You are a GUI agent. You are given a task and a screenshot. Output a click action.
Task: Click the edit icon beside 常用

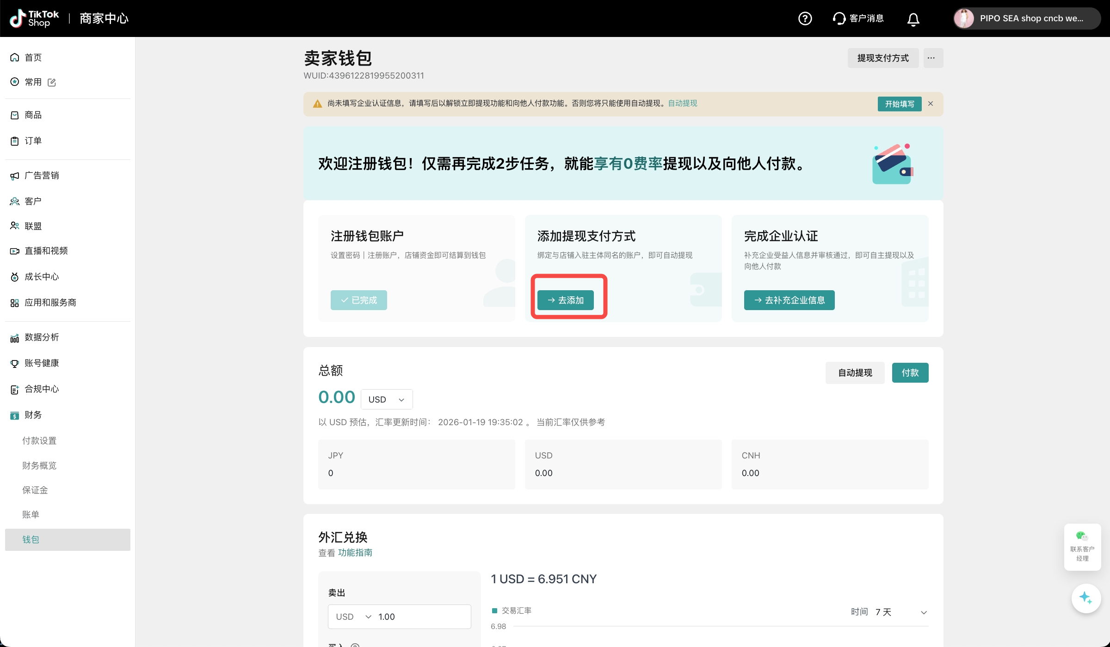click(52, 82)
